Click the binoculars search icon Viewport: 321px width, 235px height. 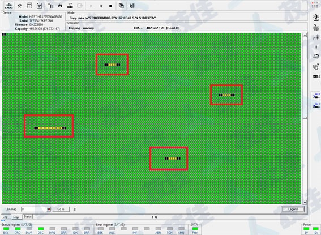pyautogui.click(x=60, y=6)
